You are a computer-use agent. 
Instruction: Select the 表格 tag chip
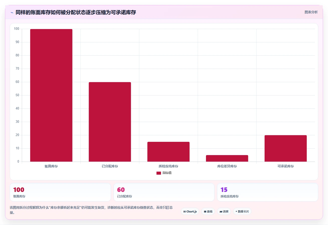(x=208, y=211)
